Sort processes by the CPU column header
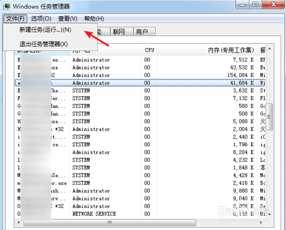286x230 pixels. point(149,50)
